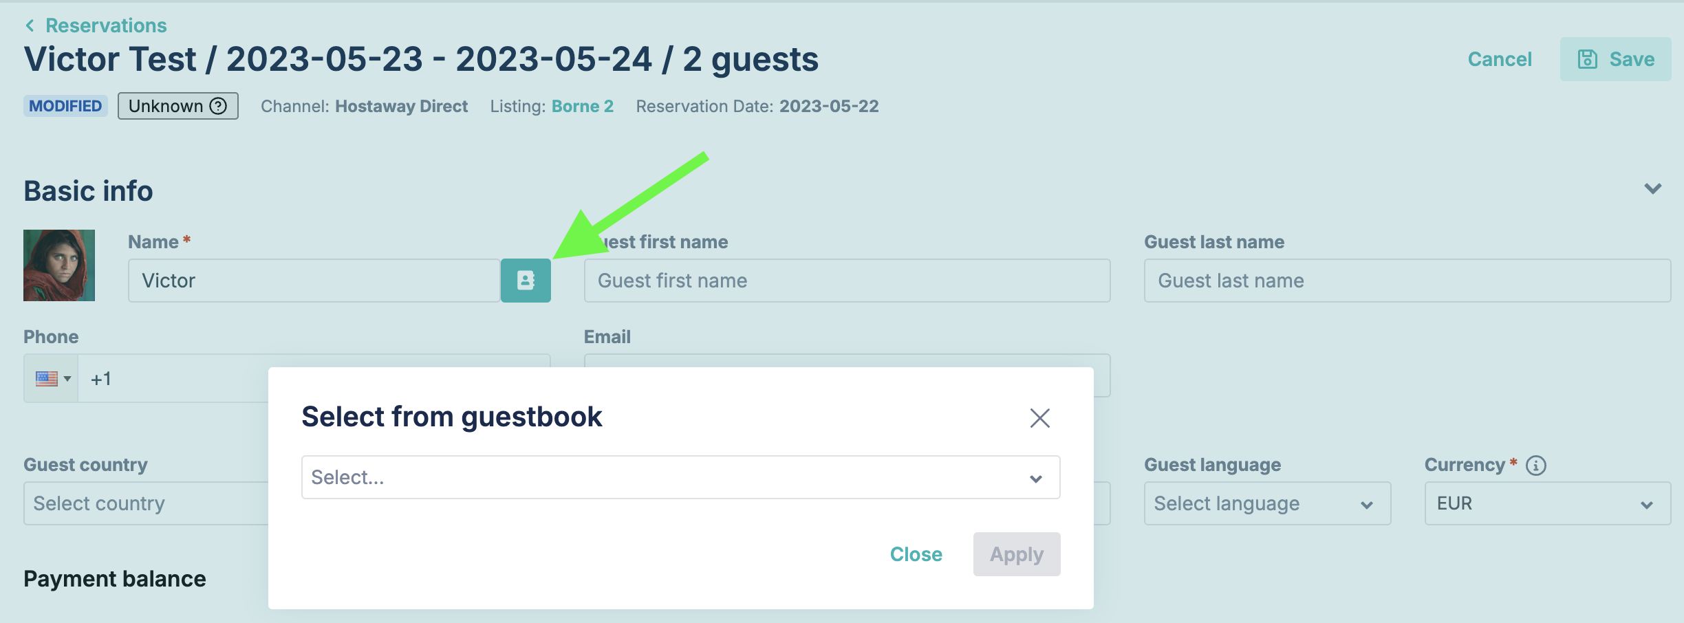The width and height of the screenshot is (1684, 623).
Task: Expand the Guest language dropdown
Action: [1267, 503]
